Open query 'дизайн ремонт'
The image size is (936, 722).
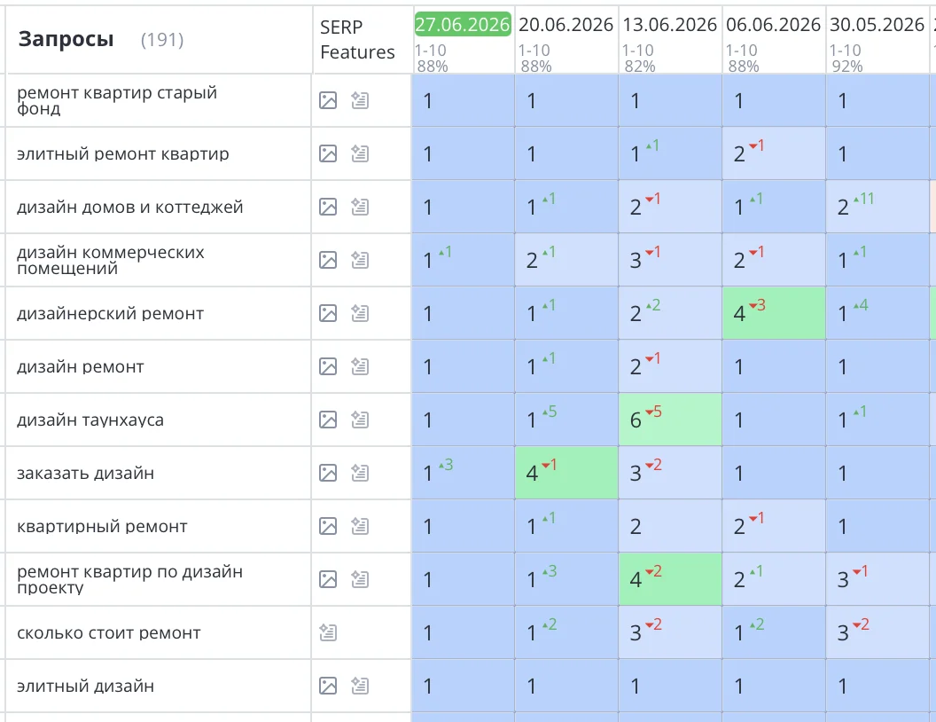(x=81, y=366)
